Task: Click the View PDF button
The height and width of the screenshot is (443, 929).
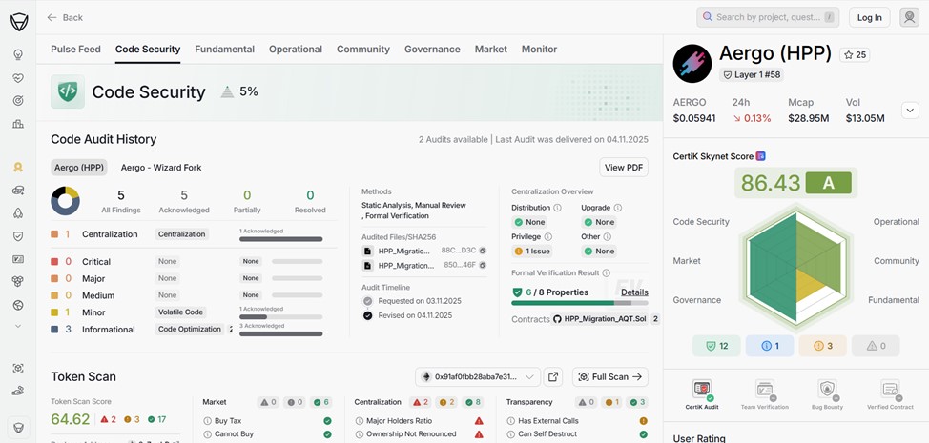Action: click(624, 168)
